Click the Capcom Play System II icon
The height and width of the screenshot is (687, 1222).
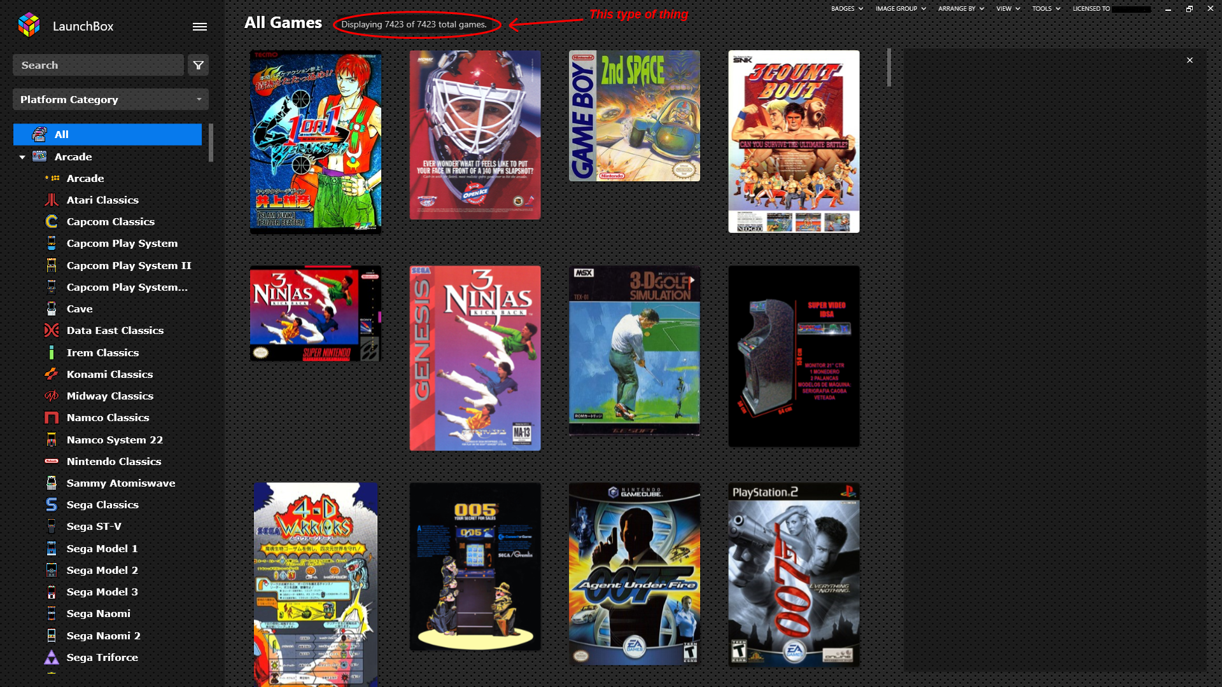pos(52,265)
